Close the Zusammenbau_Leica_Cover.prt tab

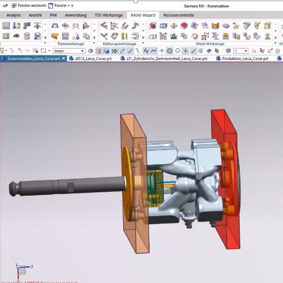[x=63, y=58]
